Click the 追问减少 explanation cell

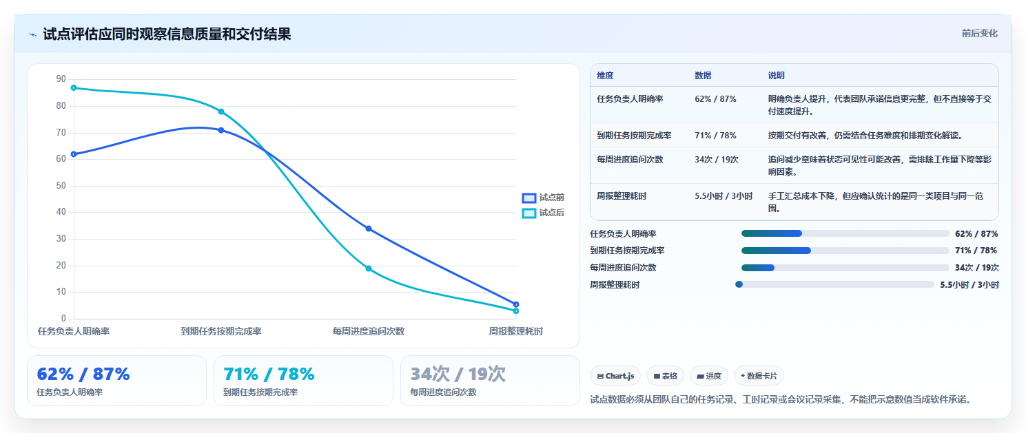tap(880, 165)
